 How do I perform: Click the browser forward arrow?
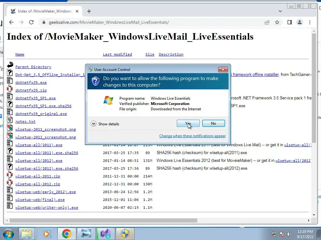coord(21,22)
